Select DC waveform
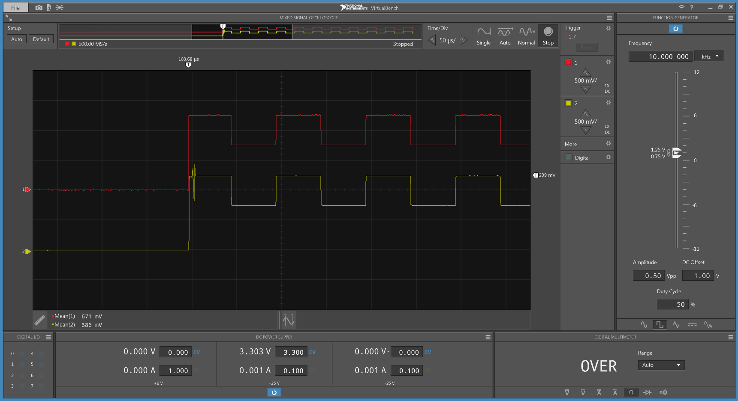Screen dimensions: 738x401 coord(692,325)
